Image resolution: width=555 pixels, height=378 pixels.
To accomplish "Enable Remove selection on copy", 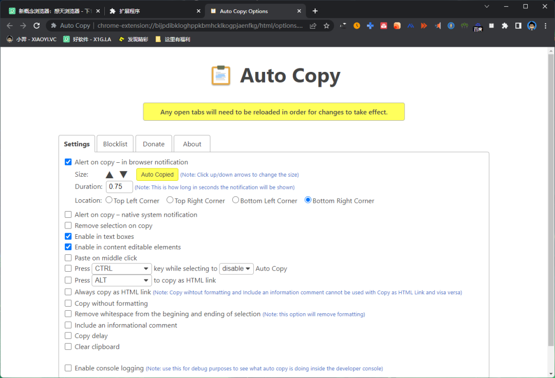I will (68, 225).
